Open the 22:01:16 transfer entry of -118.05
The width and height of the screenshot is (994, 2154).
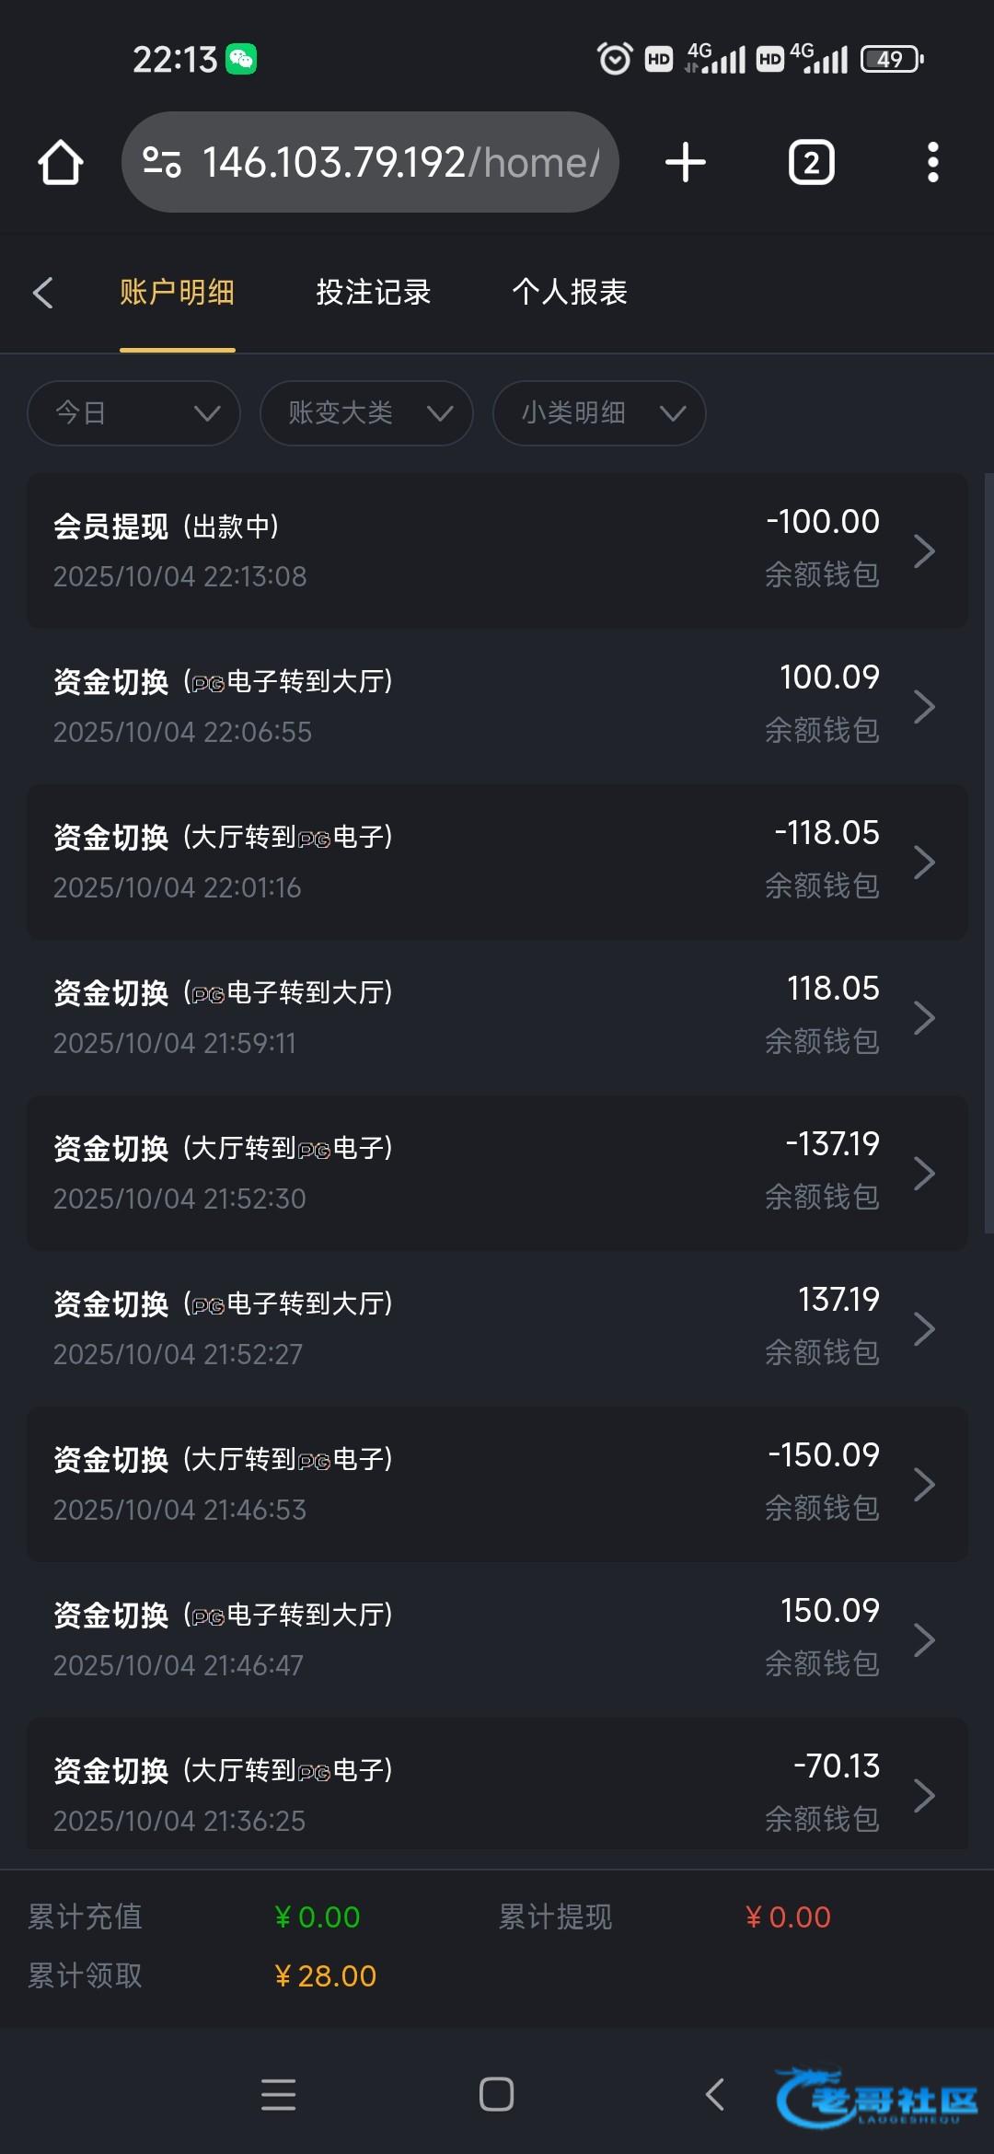(x=497, y=862)
